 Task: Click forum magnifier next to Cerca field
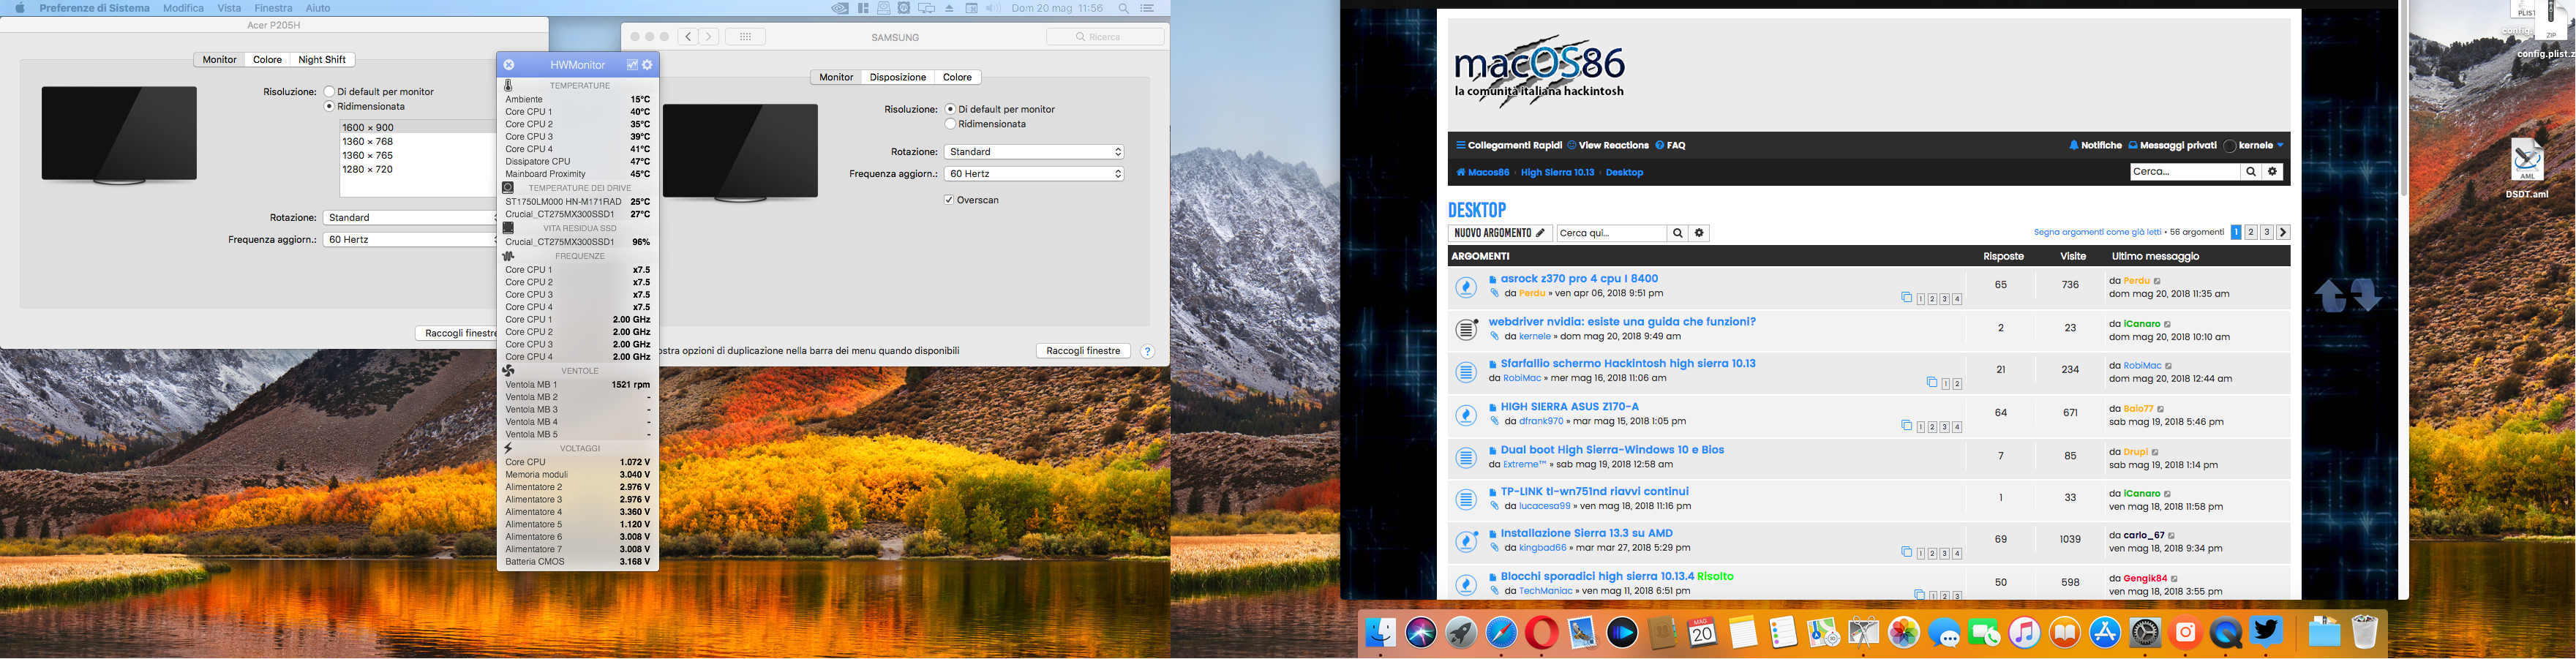[x=2251, y=172]
